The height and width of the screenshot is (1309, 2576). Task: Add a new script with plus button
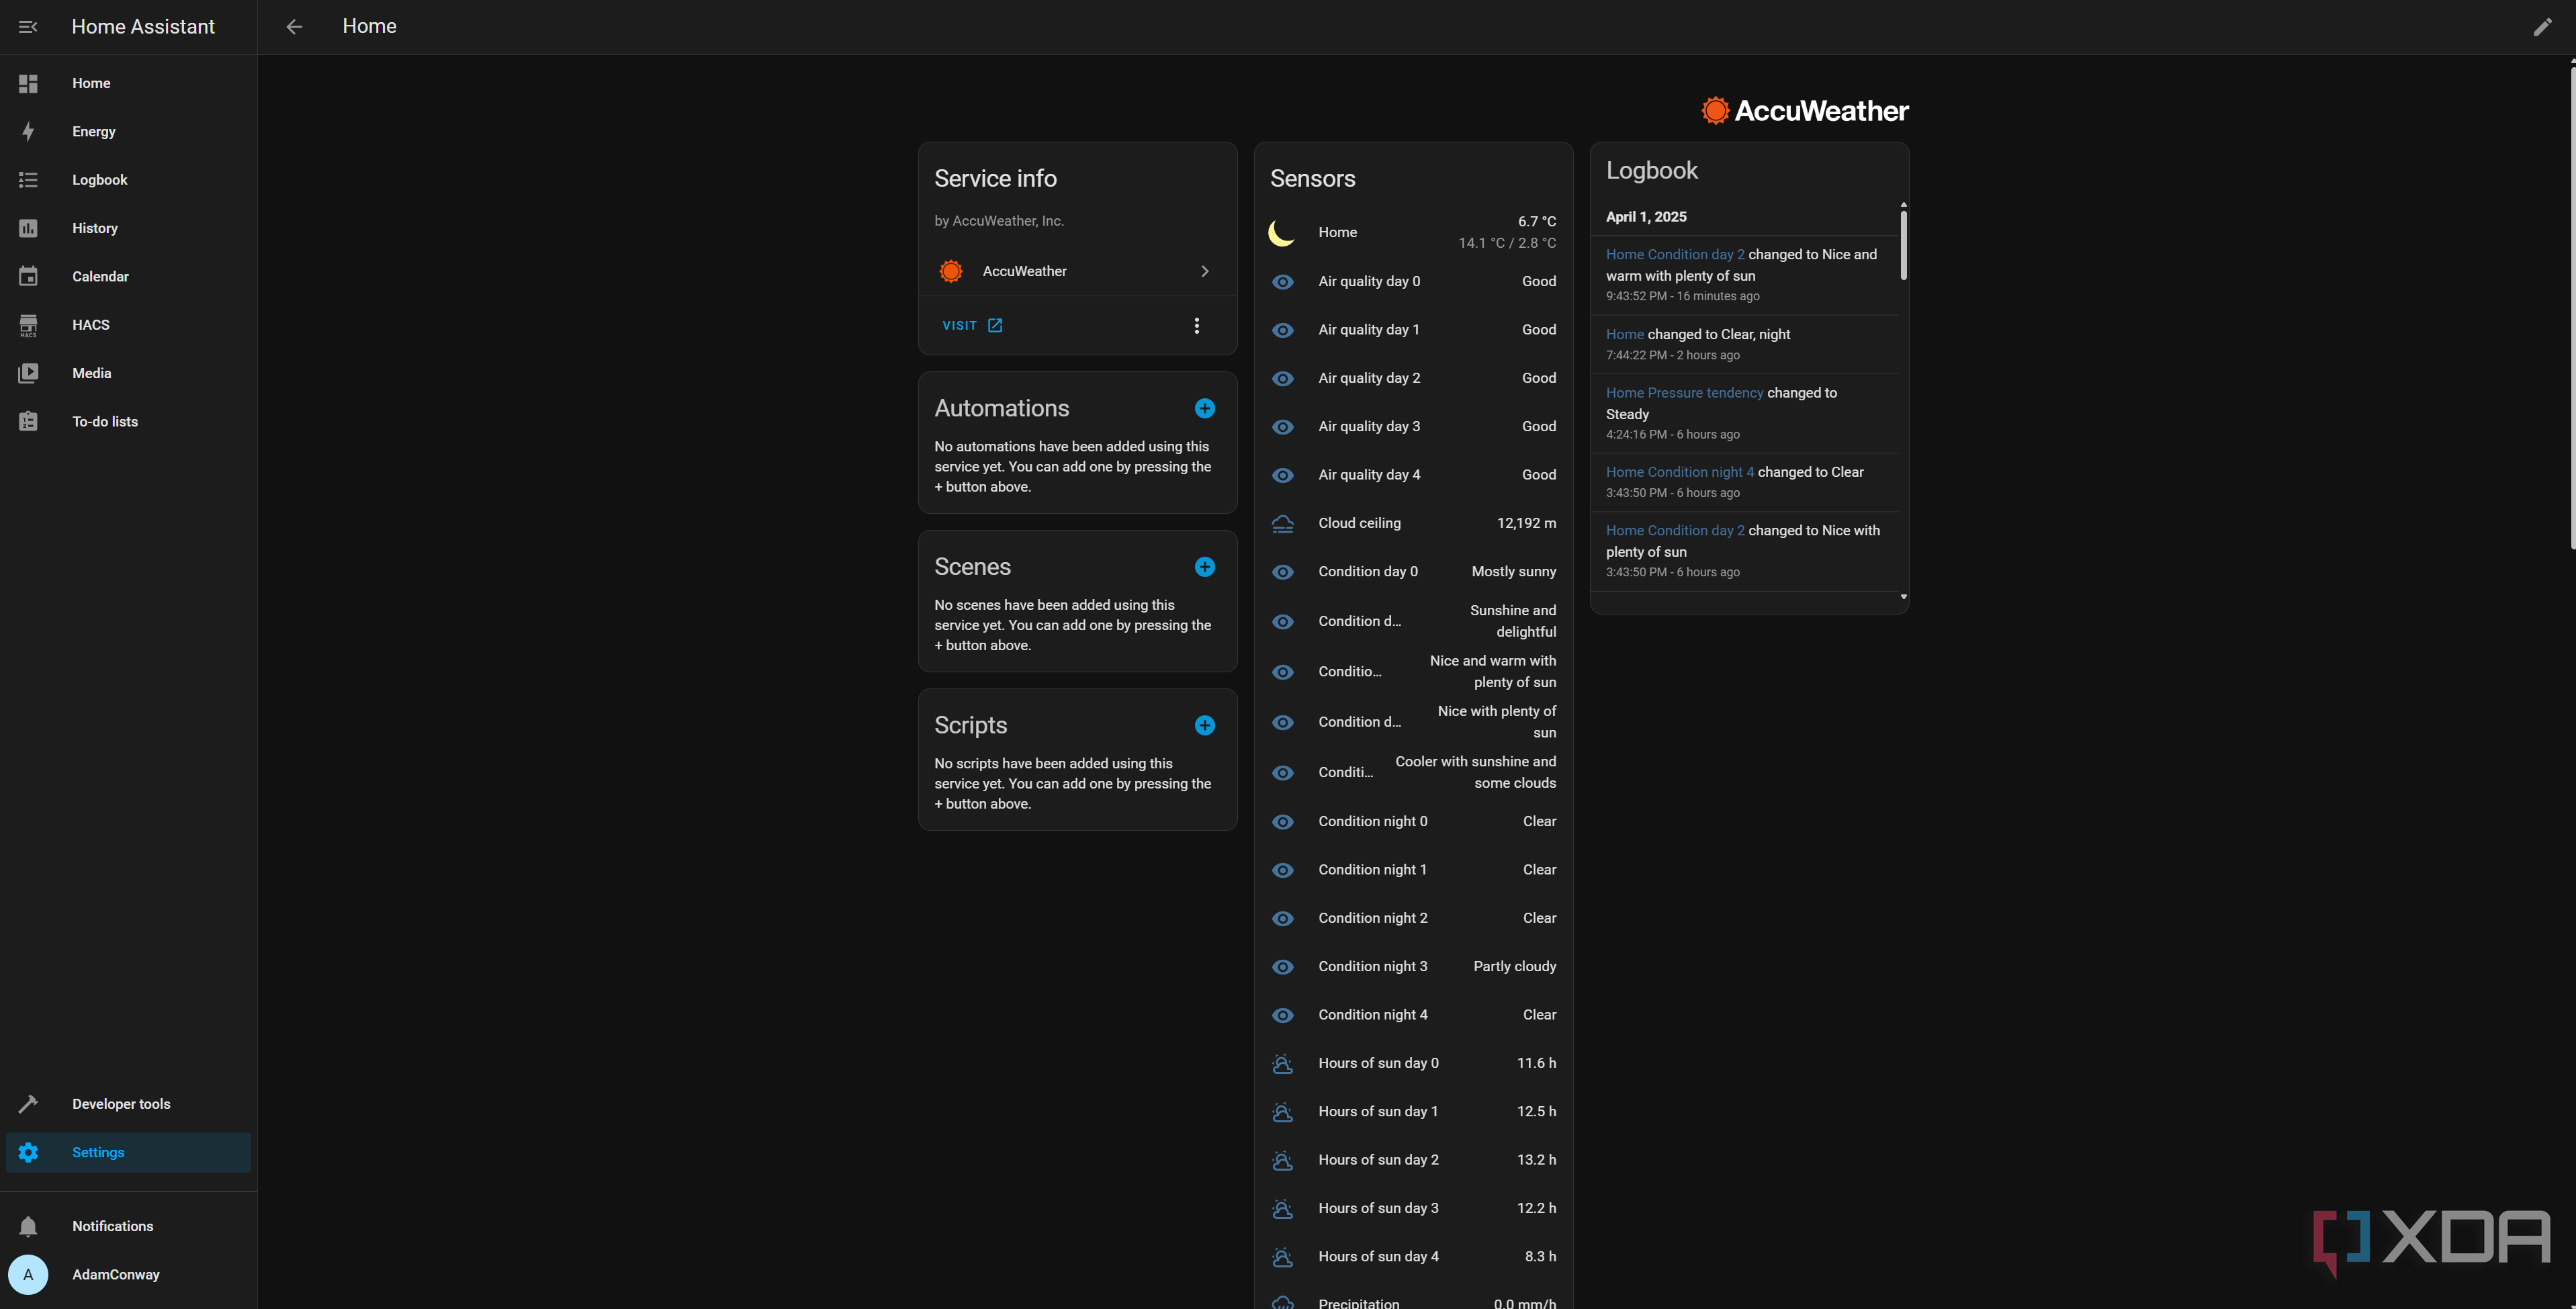click(x=1205, y=725)
